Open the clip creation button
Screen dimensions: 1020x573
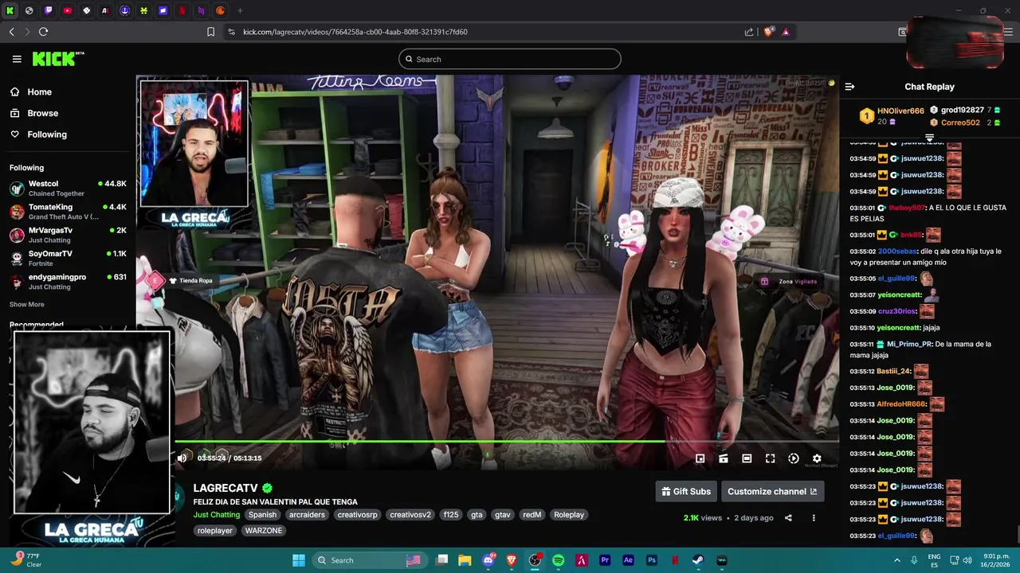723,458
